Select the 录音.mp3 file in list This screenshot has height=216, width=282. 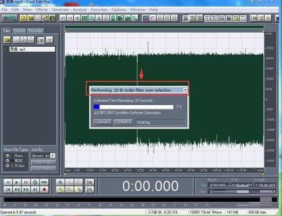[30, 49]
